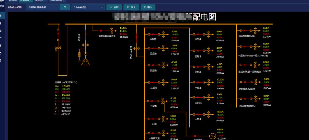This screenshot has height=140, width=309.
Task: Select the red breaker on the 六层南 feeder
Action: coord(153,34)
